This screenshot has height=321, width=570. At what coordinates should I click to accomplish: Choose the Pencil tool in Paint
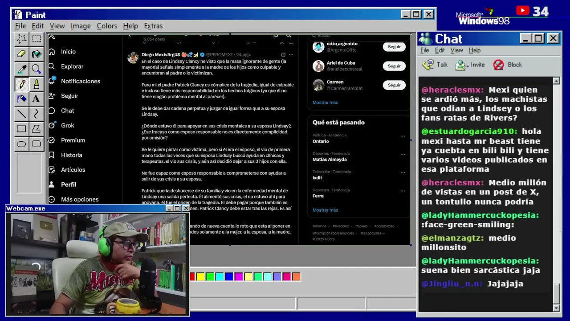pyautogui.click(x=21, y=84)
